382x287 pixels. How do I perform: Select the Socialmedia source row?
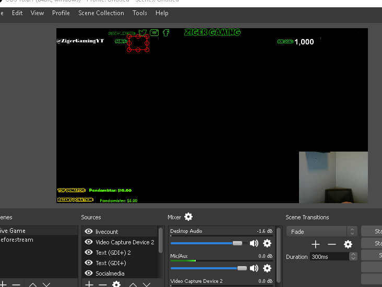(x=121, y=273)
